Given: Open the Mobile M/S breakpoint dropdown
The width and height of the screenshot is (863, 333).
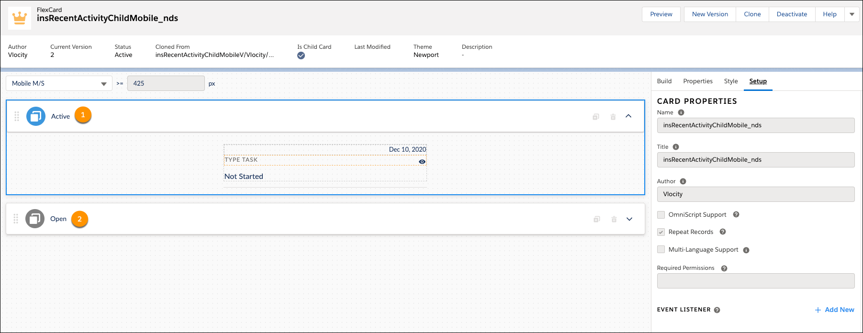Looking at the screenshot, I should tap(59, 83).
